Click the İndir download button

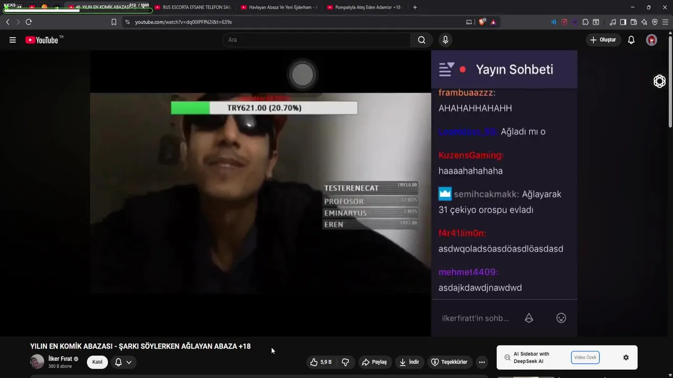click(x=409, y=362)
